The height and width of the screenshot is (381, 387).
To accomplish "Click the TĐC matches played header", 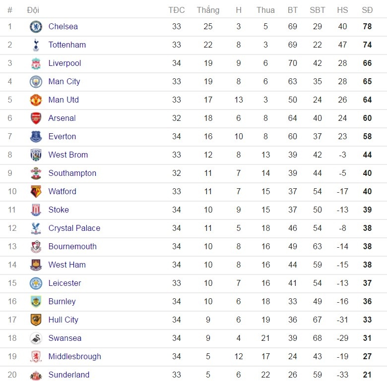I will coord(177,10).
